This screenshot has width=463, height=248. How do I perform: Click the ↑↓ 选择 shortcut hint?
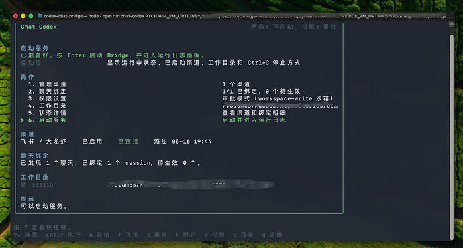click(x=25, y=235)
